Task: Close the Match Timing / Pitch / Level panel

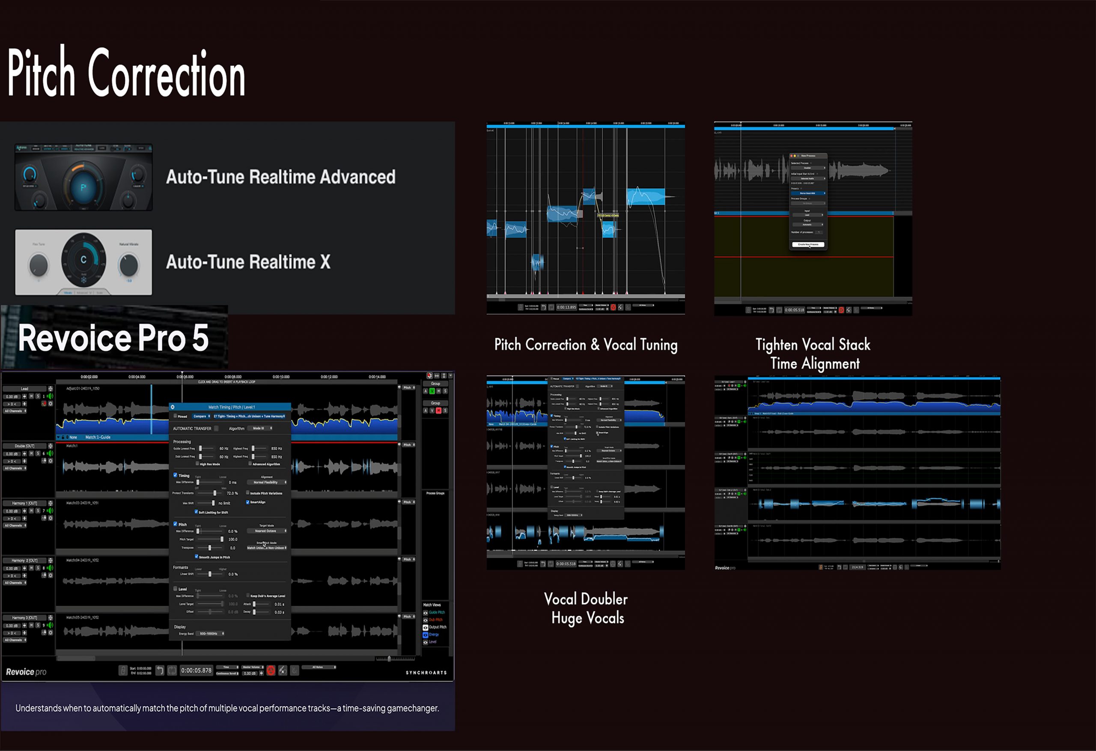Action: point(173,407)
